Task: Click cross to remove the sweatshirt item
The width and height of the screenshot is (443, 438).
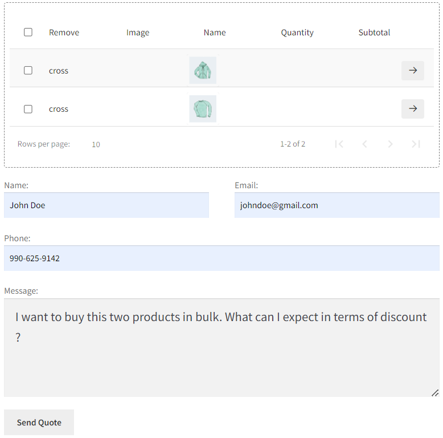Action: (59, 109)
